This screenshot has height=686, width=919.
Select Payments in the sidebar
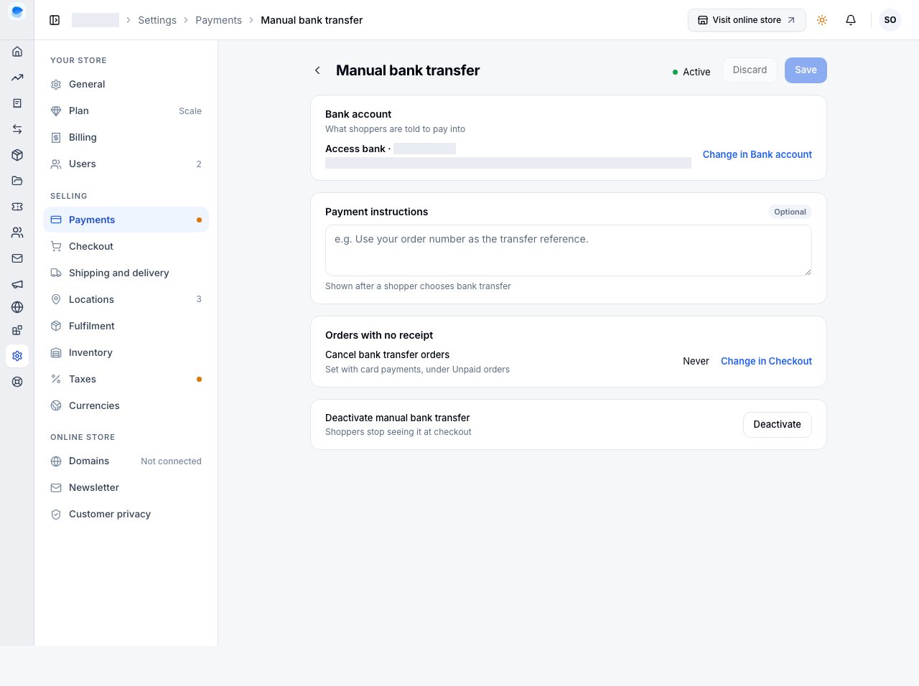(126, 220)
